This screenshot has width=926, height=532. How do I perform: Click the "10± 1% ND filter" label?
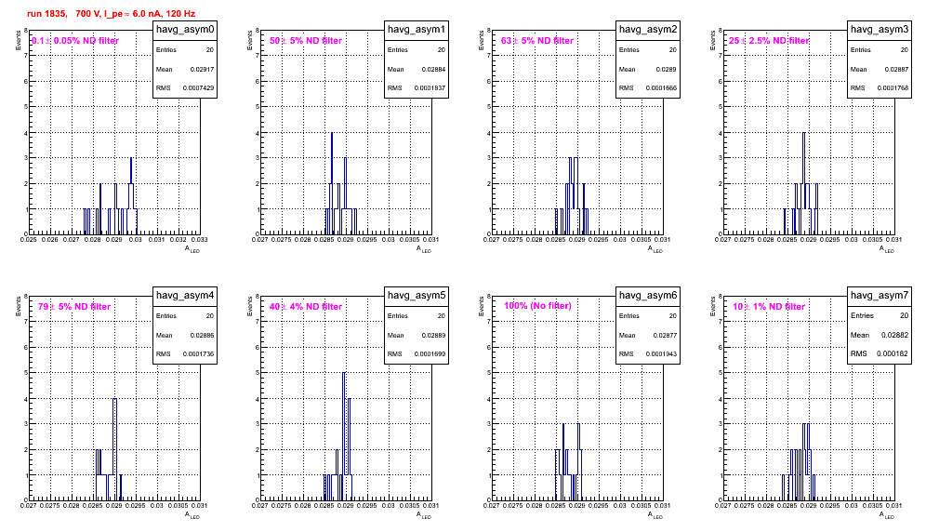coord(769,307)
